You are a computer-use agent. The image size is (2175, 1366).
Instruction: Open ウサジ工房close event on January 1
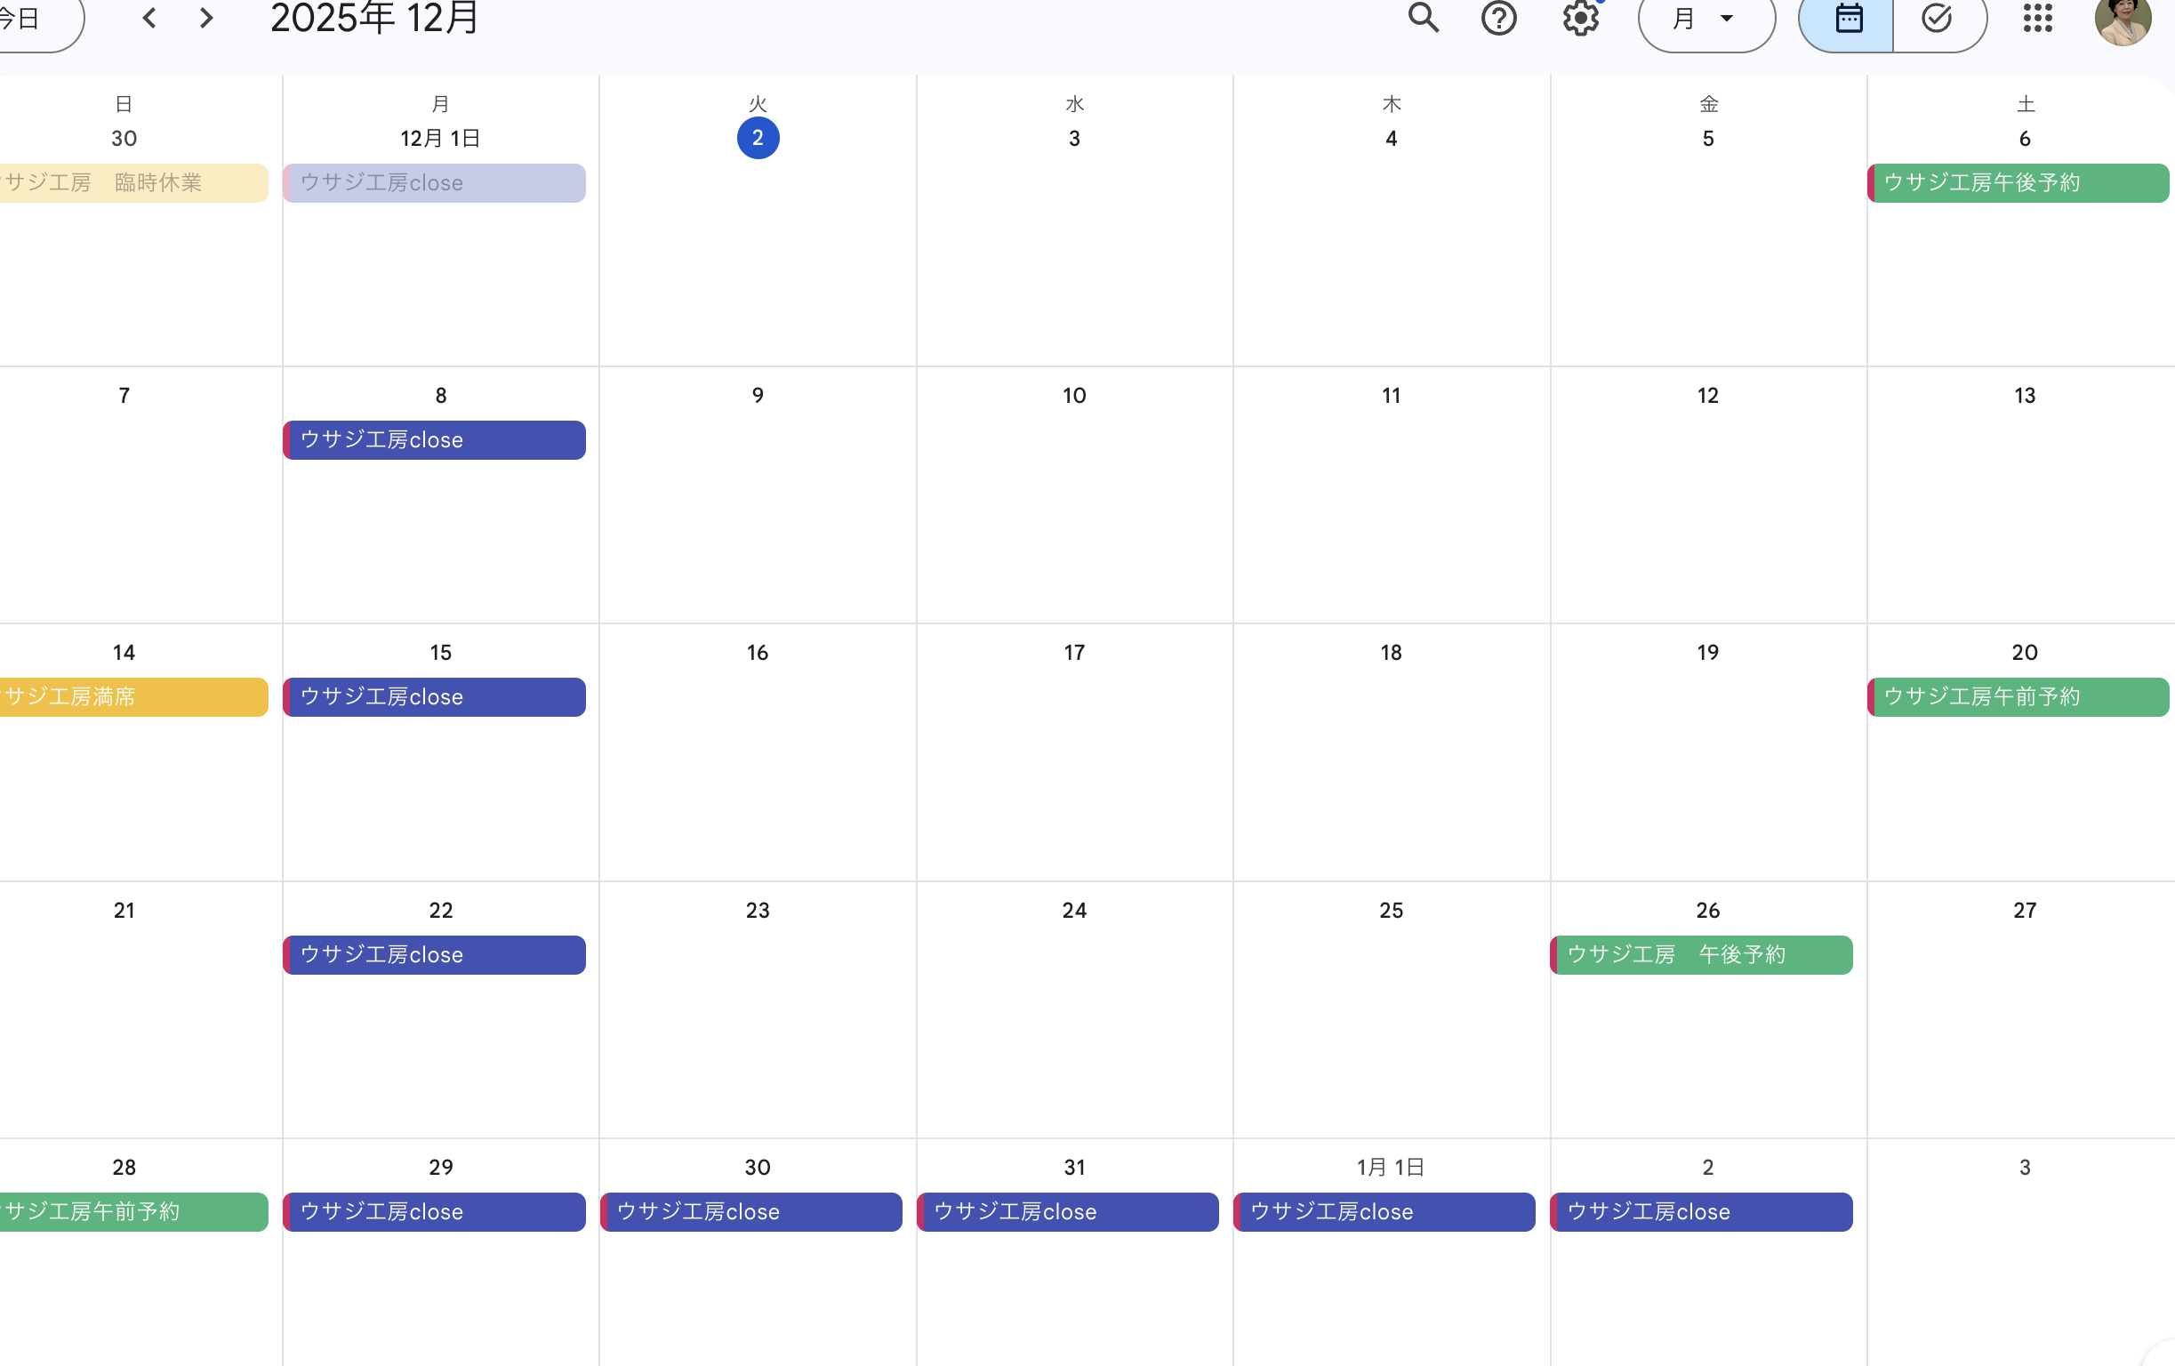click(x=1384, y=1211)
